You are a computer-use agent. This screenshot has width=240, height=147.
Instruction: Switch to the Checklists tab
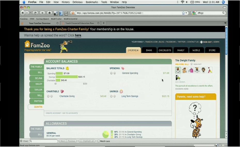tap(165, 50)
